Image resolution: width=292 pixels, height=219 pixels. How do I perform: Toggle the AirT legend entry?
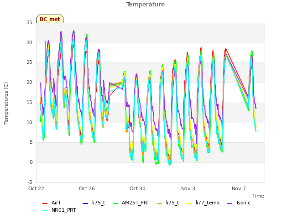coord(52,203)
